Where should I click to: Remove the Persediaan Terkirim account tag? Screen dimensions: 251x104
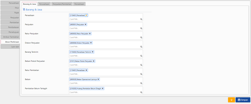click(x=93, y=52)
